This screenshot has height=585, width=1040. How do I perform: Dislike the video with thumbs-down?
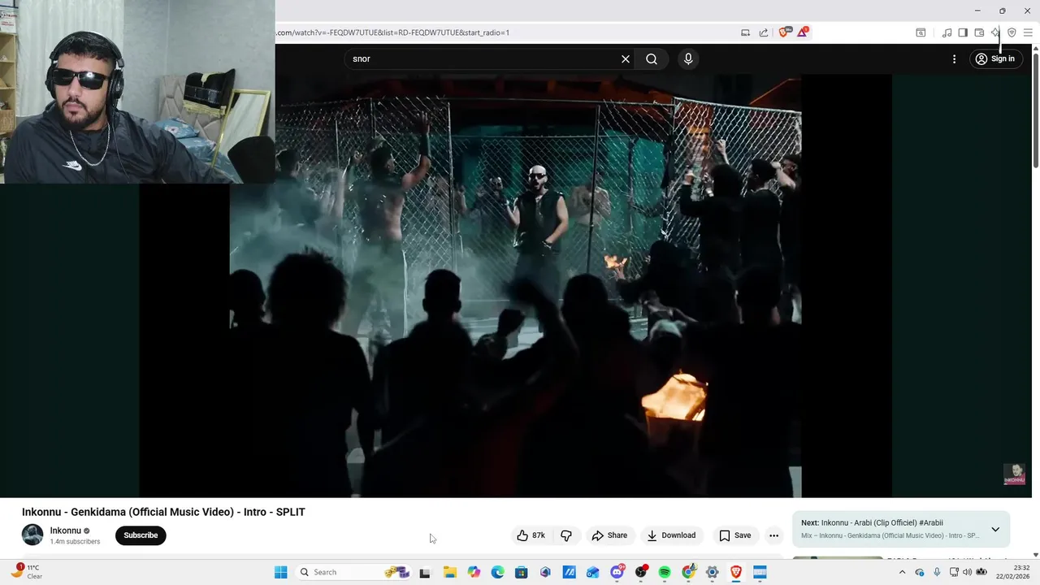(x=566, y=535)
